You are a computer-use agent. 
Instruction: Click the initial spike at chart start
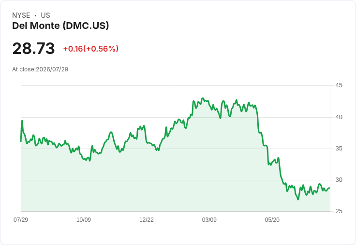click(x=22, y=121)
